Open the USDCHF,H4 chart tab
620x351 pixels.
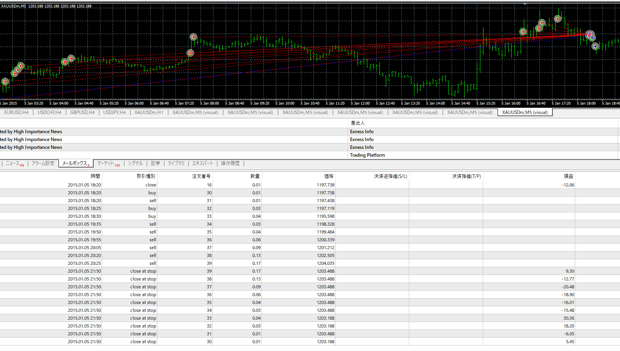click(x=49, y=112)
